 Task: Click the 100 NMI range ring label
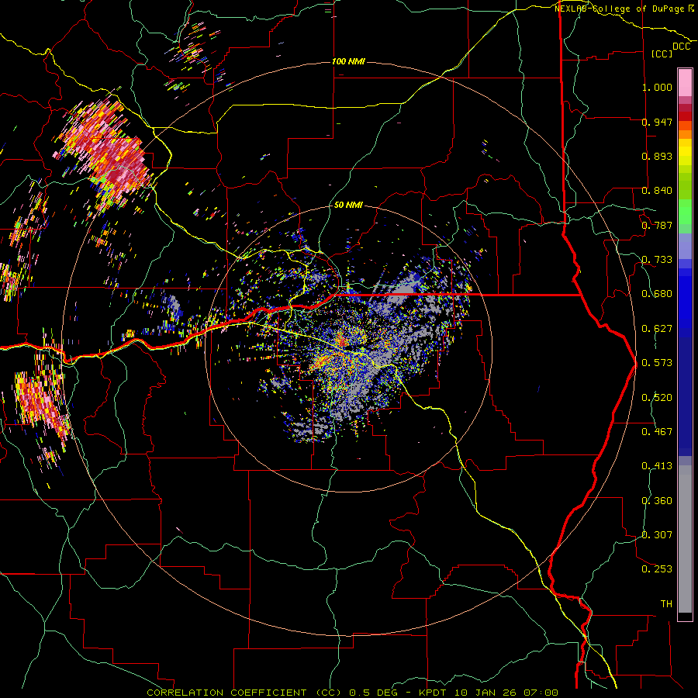click(x=348, y=61)
